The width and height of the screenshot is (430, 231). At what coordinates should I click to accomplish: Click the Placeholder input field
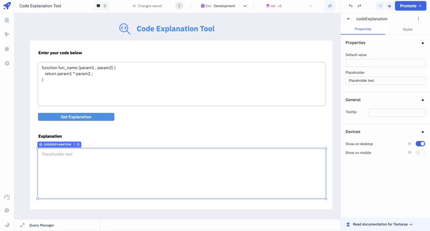point(385,80)
